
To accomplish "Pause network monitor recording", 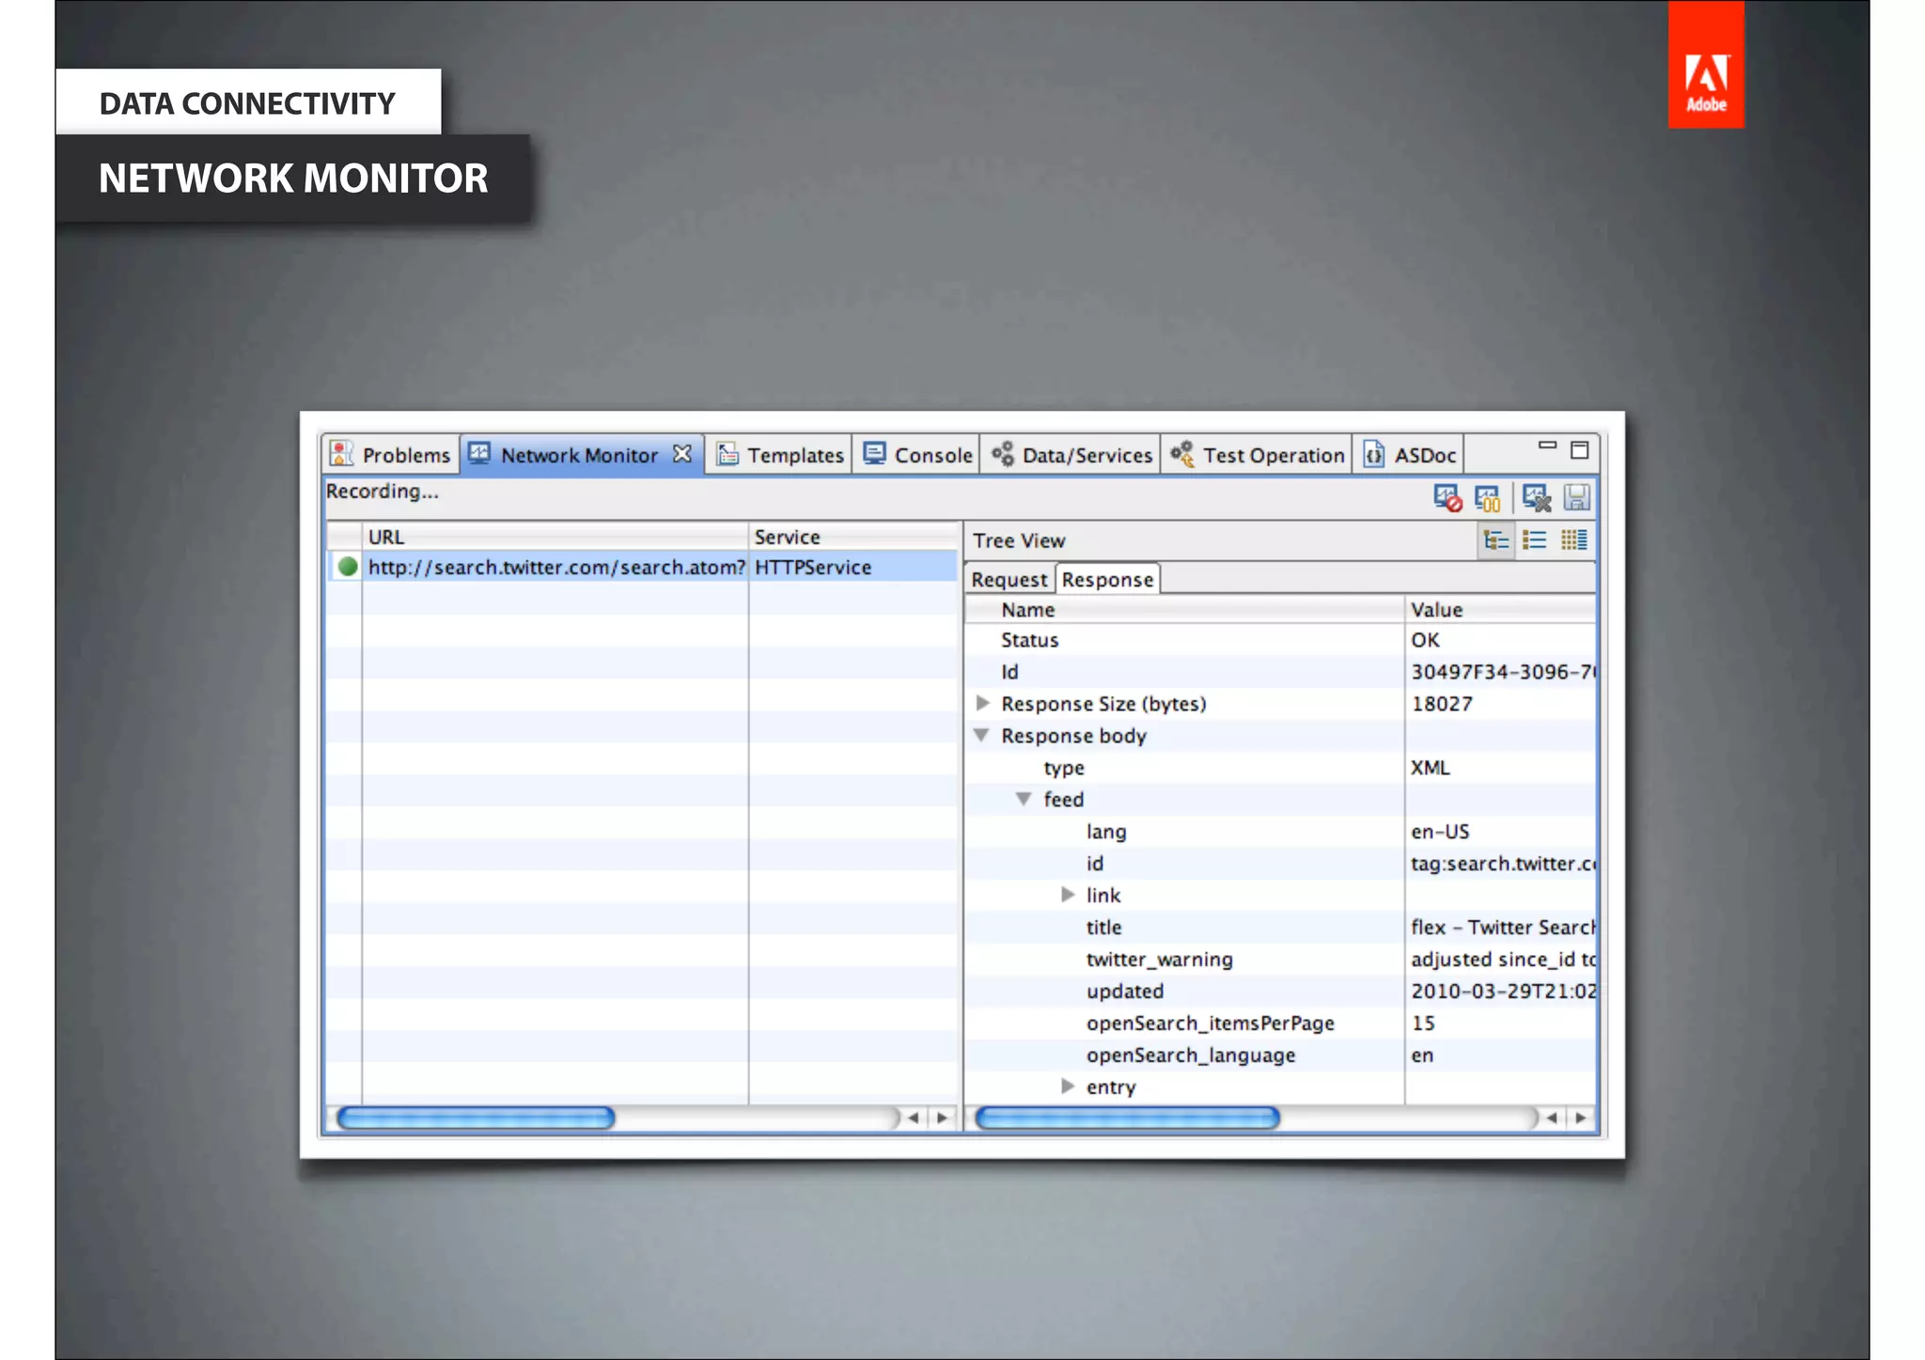I will coord(1487,497).
